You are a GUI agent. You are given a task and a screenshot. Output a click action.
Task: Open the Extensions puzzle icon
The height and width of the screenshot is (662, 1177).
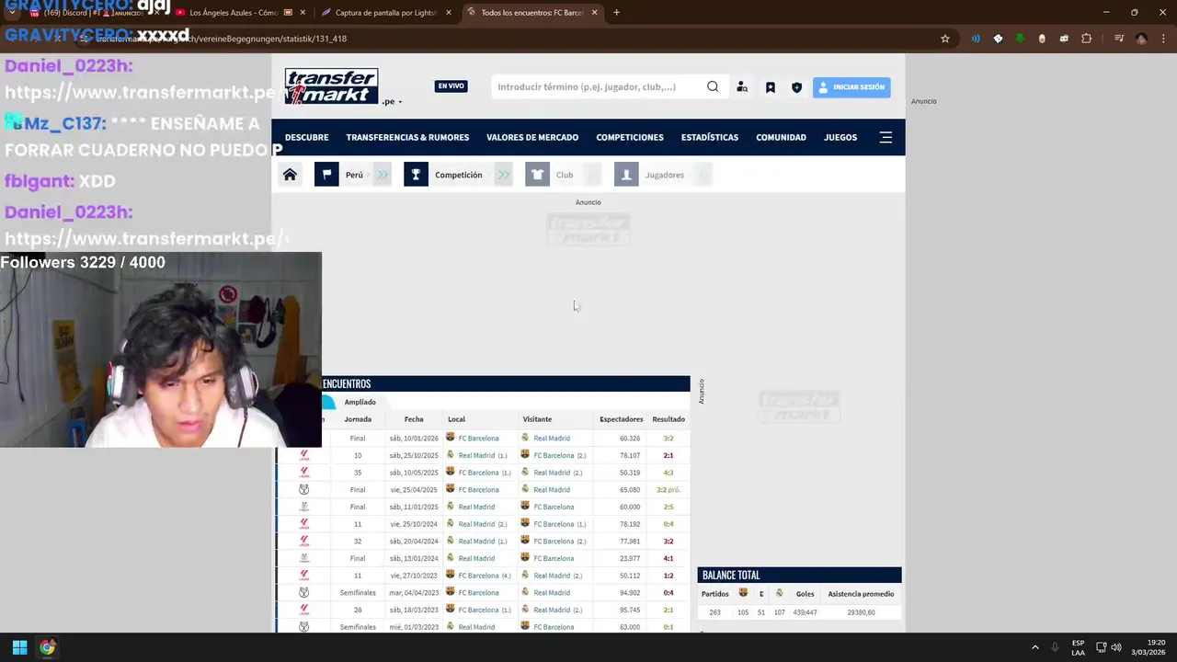pyautogui.click(x=1087, y=39)
